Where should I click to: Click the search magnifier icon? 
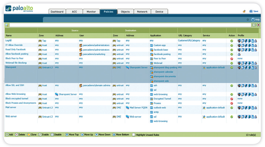pos(7,25)
